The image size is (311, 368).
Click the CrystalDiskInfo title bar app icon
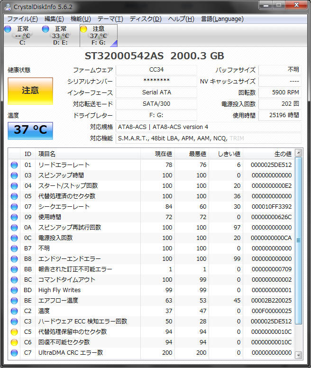point(8,7)
